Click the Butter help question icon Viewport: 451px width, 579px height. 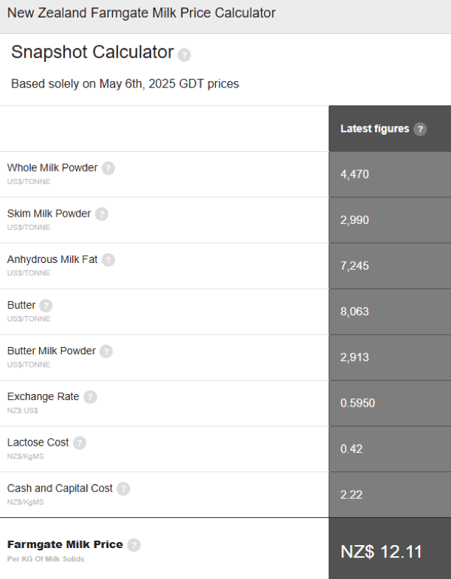pos(46,305)
